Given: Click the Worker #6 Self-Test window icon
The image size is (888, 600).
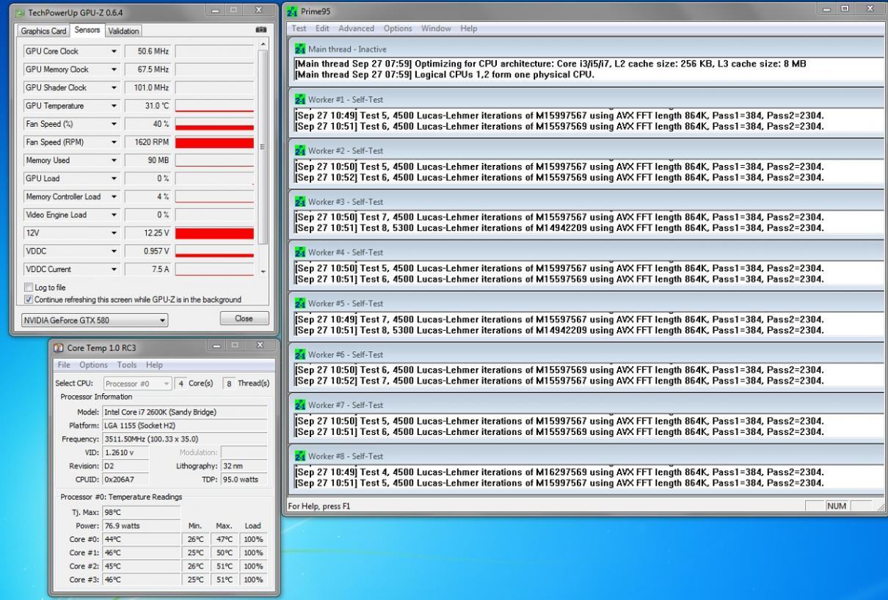Looking at the screenshot, I should 300,354.
